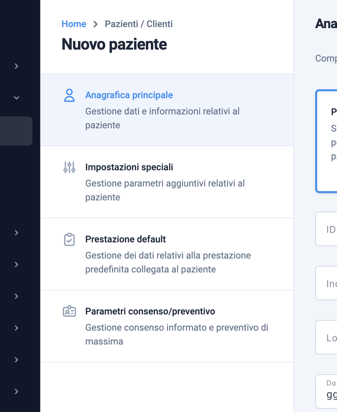The height and width of the screenshot is (412, 337).
Task: Click the sliders icon for Impostazioni speciali
Action: click(x=69, y=167)
